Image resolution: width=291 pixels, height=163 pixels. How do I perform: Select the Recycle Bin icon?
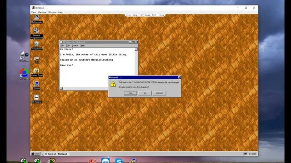point(37,45)
